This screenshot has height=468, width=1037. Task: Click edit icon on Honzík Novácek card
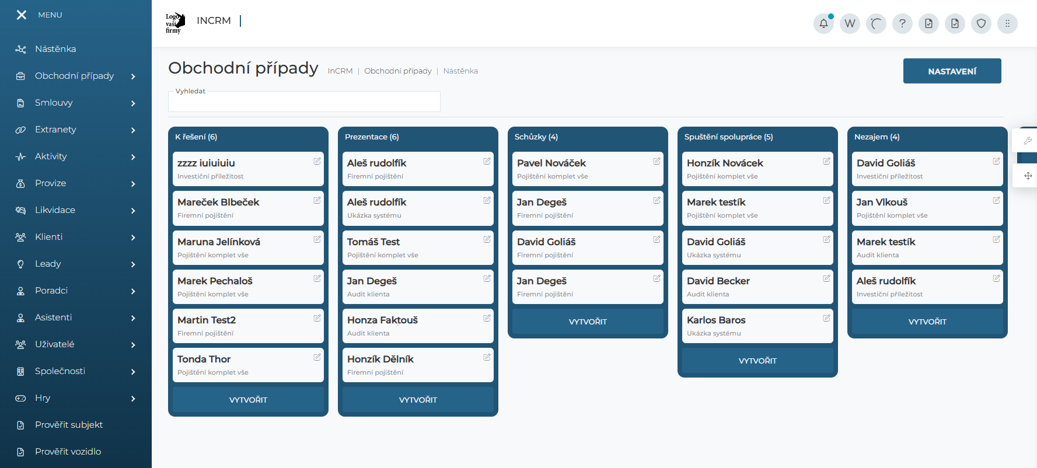826,161
